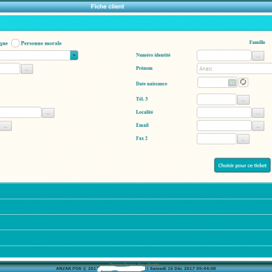
Task: Click the Email label
Action: point(142,125)
